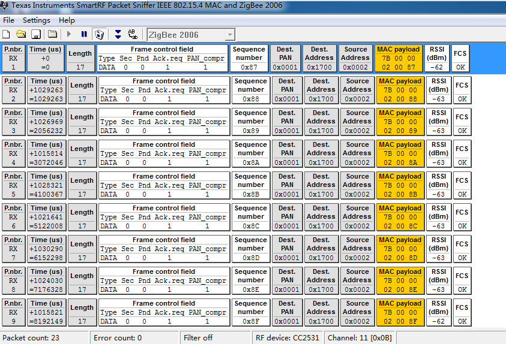The height and width of the screenshot is (344, 506).
Task: Click RSSI cell of packet 9
Action: click(x=439, y=312)
